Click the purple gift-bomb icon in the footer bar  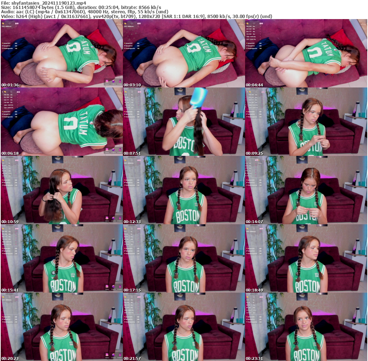point(114,81)
